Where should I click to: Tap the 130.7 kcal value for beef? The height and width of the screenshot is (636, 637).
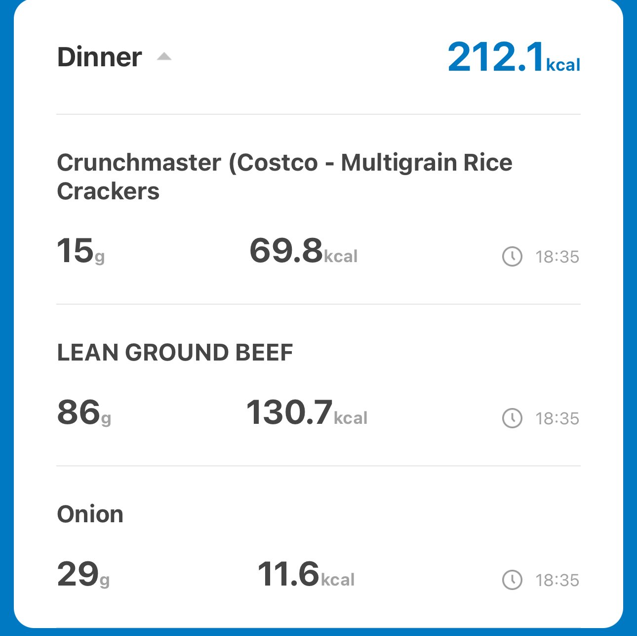(307, 412)
